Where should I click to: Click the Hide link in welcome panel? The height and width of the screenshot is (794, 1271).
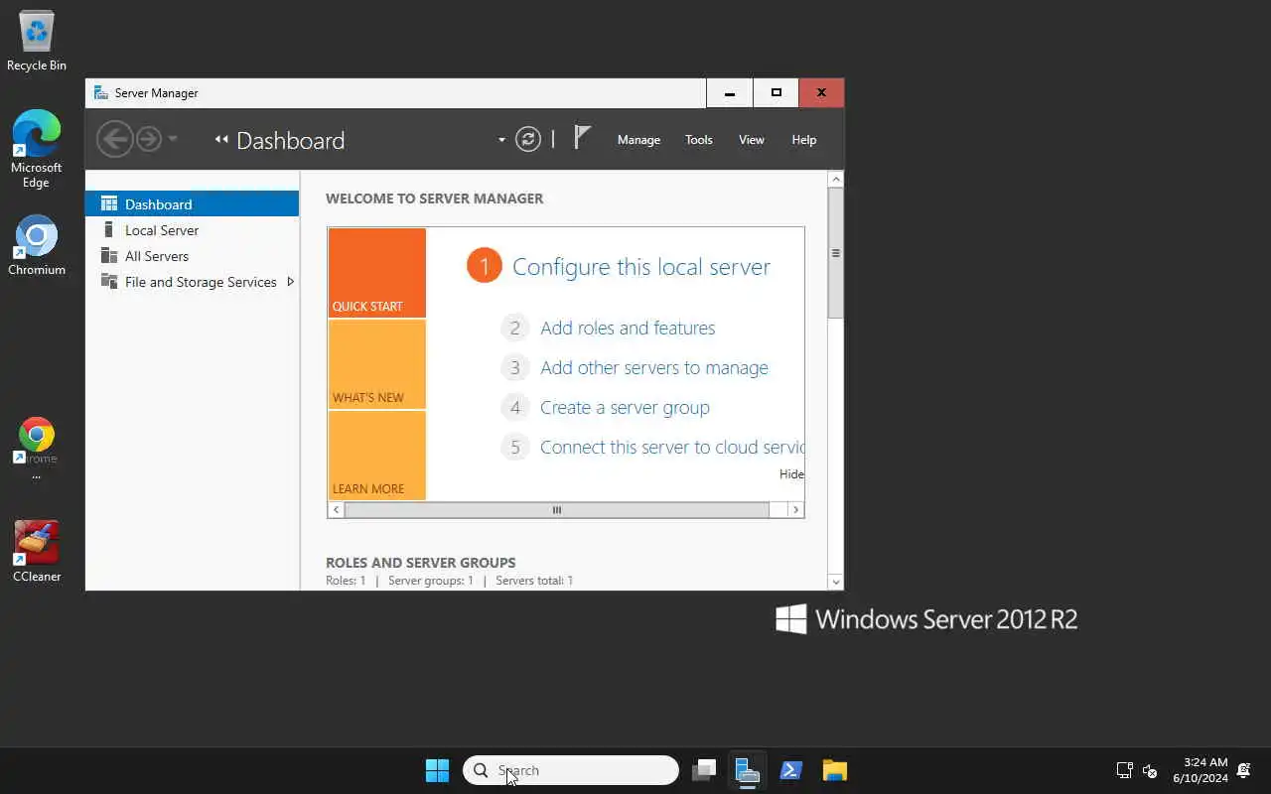pyautogui.click(x=791, y=473)
